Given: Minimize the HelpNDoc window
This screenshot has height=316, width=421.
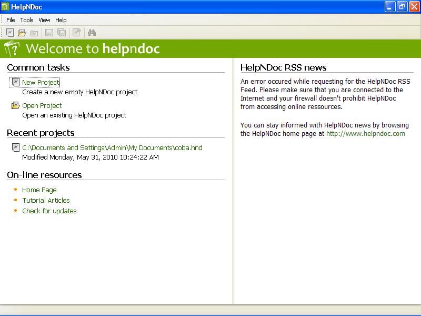Looking at the screenshot, I should pos(389,6).
